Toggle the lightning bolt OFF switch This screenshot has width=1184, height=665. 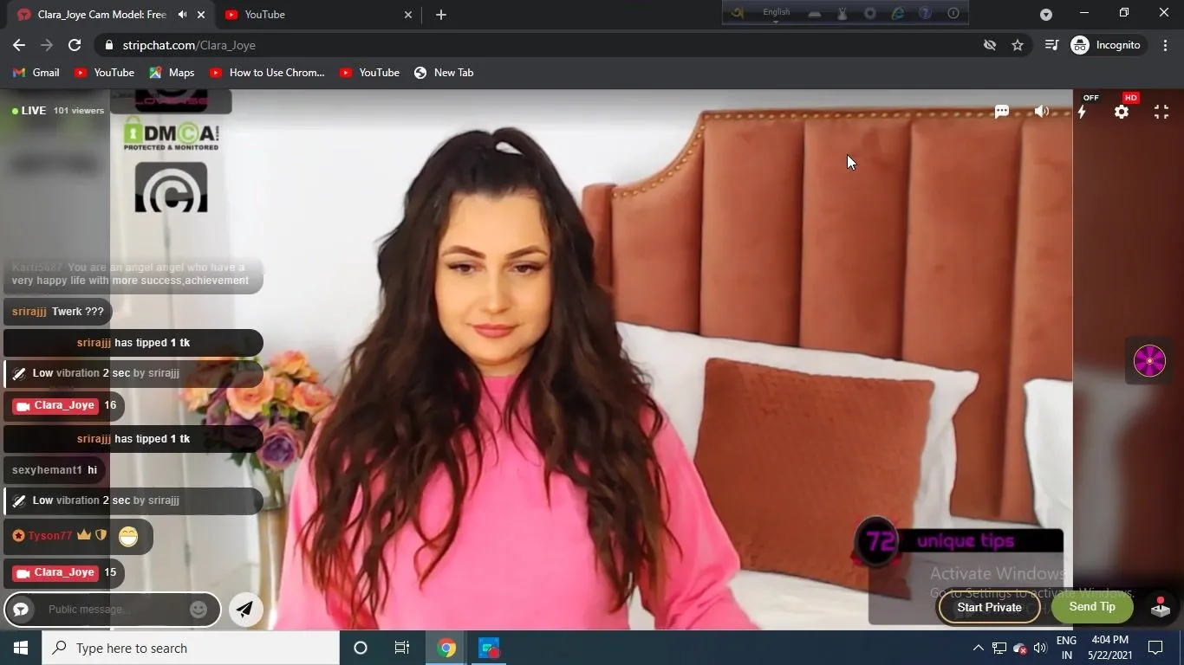pyautogui.click(x=1083, y=111)
